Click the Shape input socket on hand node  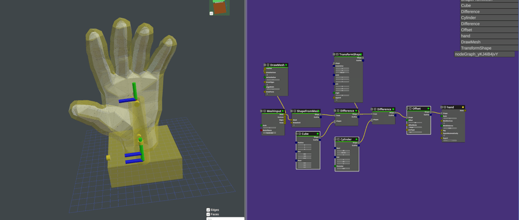(x=441, y=114)
